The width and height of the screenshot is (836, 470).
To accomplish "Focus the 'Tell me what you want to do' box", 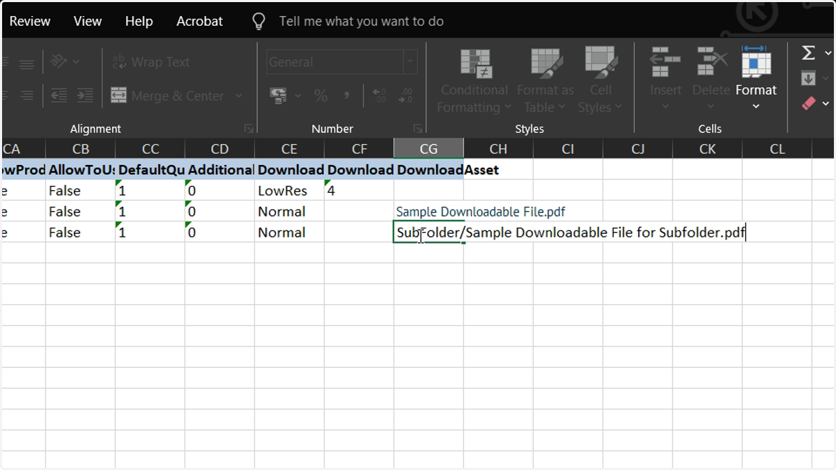I will coord(361,22).
